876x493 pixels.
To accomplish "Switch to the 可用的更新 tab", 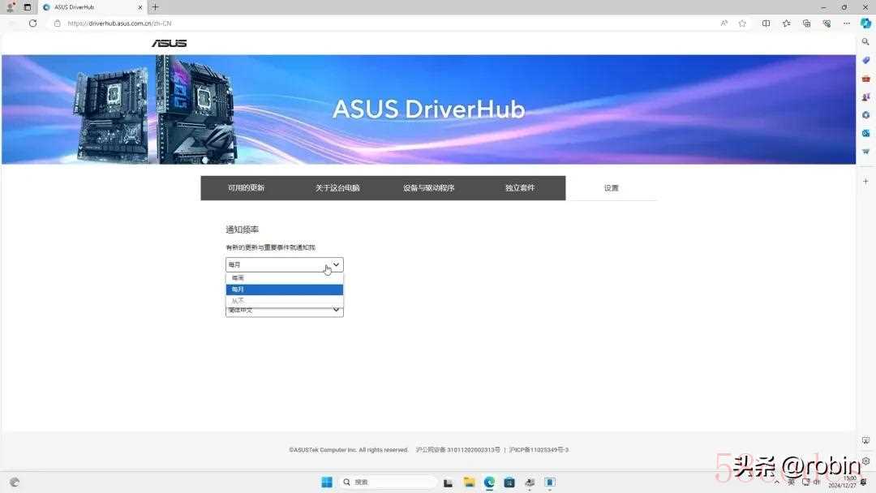I will pos(247,188).
